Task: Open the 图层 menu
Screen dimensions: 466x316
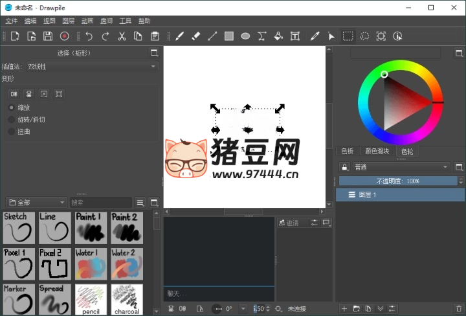Action: pos(69,21)
